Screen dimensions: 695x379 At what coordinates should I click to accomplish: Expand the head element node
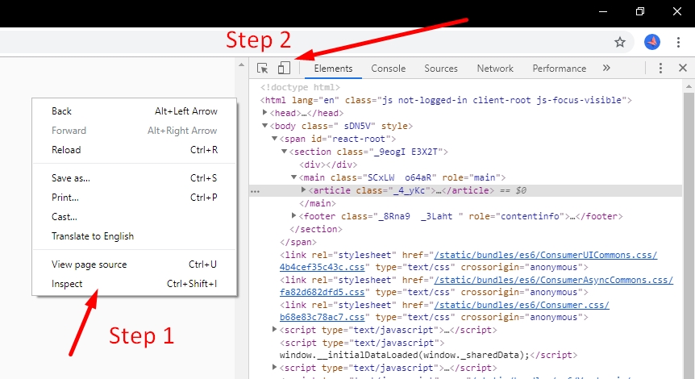pos(264,113)
